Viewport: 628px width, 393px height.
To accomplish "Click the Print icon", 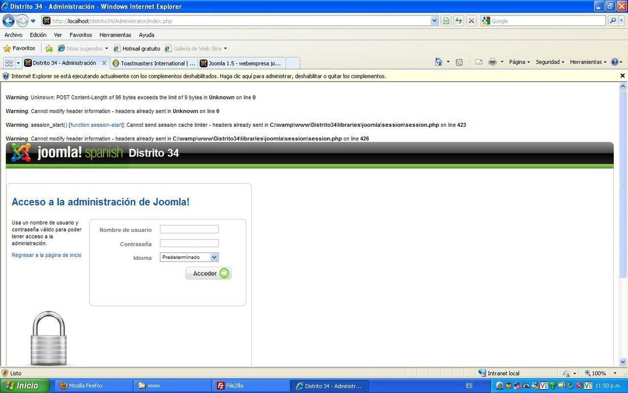I will click(493, 62).
